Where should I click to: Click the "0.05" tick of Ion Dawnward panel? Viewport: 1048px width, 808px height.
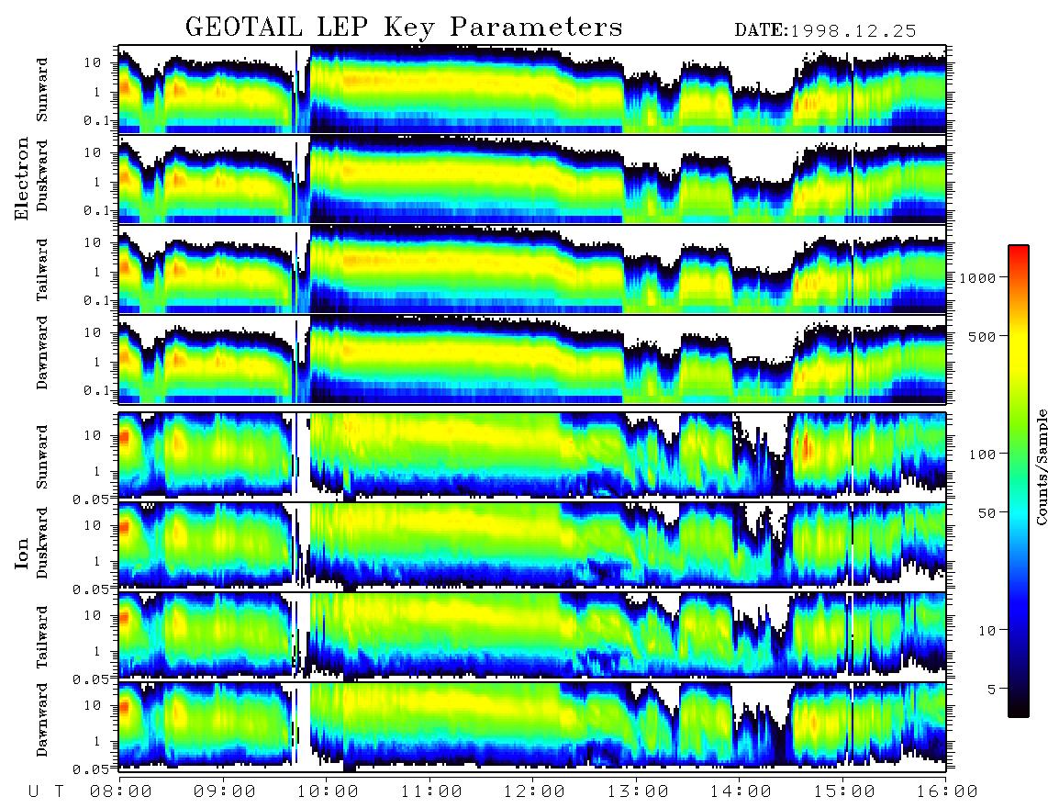click(x=93, y=769)
